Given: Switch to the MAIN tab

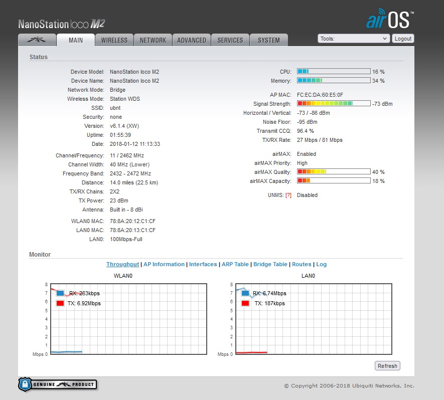Looking at the screenshot, I should [76, 40].
